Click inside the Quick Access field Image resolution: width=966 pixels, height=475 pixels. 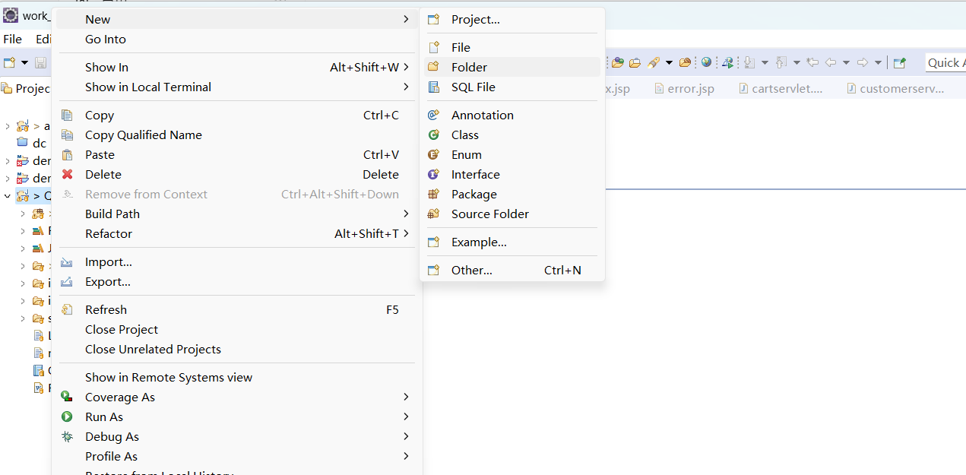click(946, 62)
